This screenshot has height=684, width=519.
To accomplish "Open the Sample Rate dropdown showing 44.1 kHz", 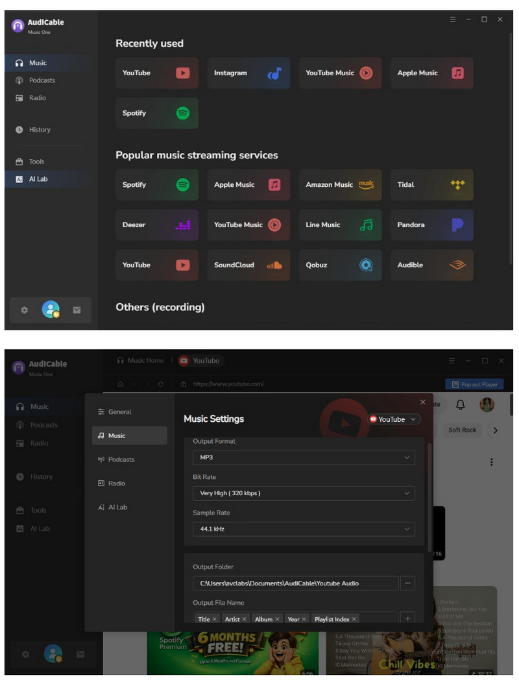I will [x=303, y=529].
